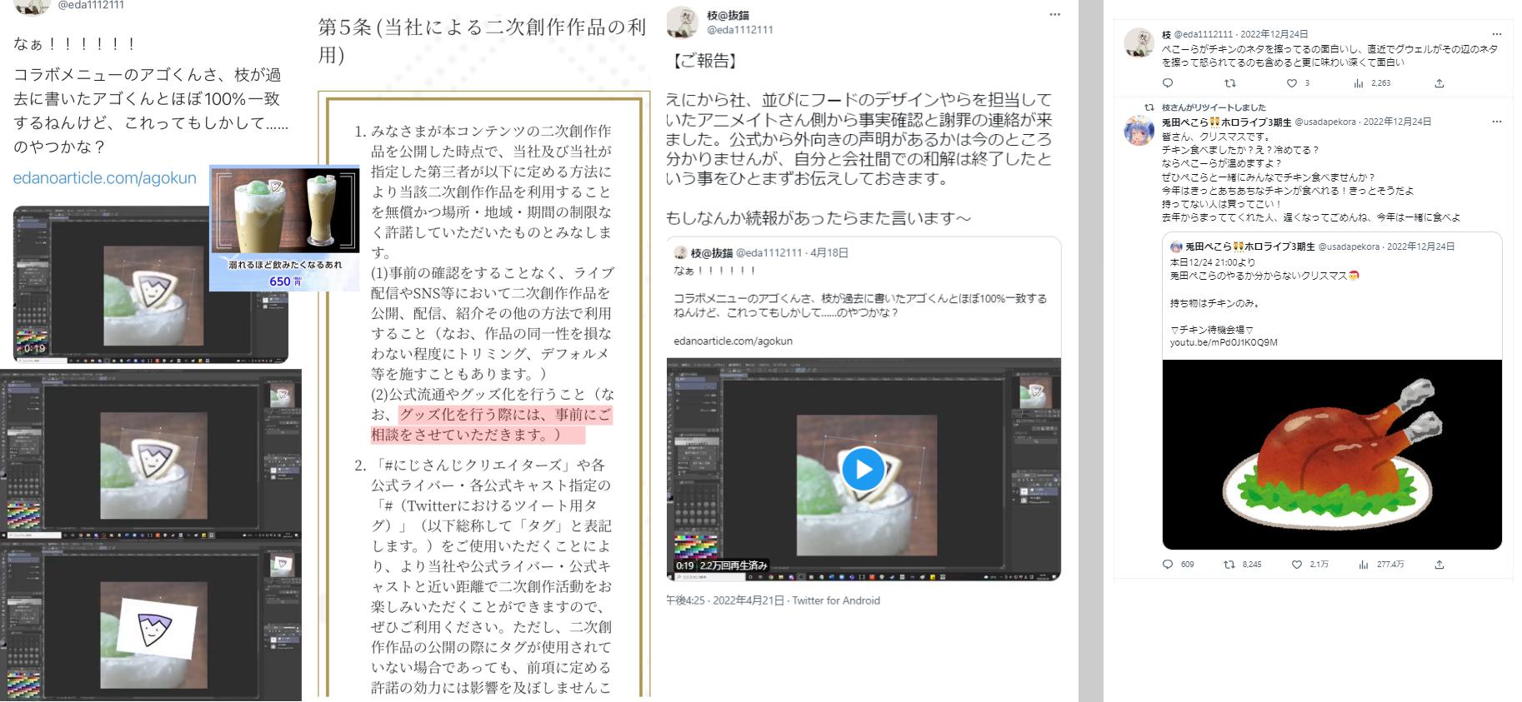Open more menu on 枝's top-right tweet

(1497, 34)
